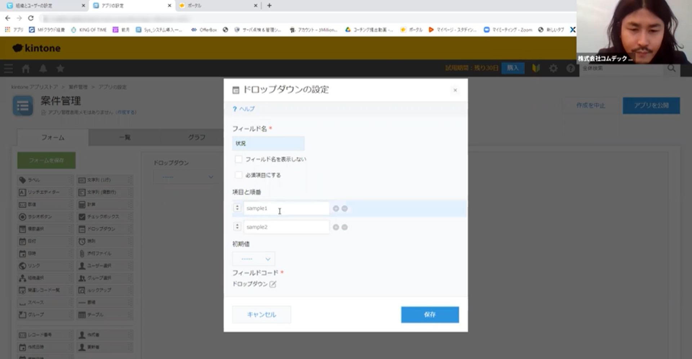Switch to the フォーム tab

(53, 137)
